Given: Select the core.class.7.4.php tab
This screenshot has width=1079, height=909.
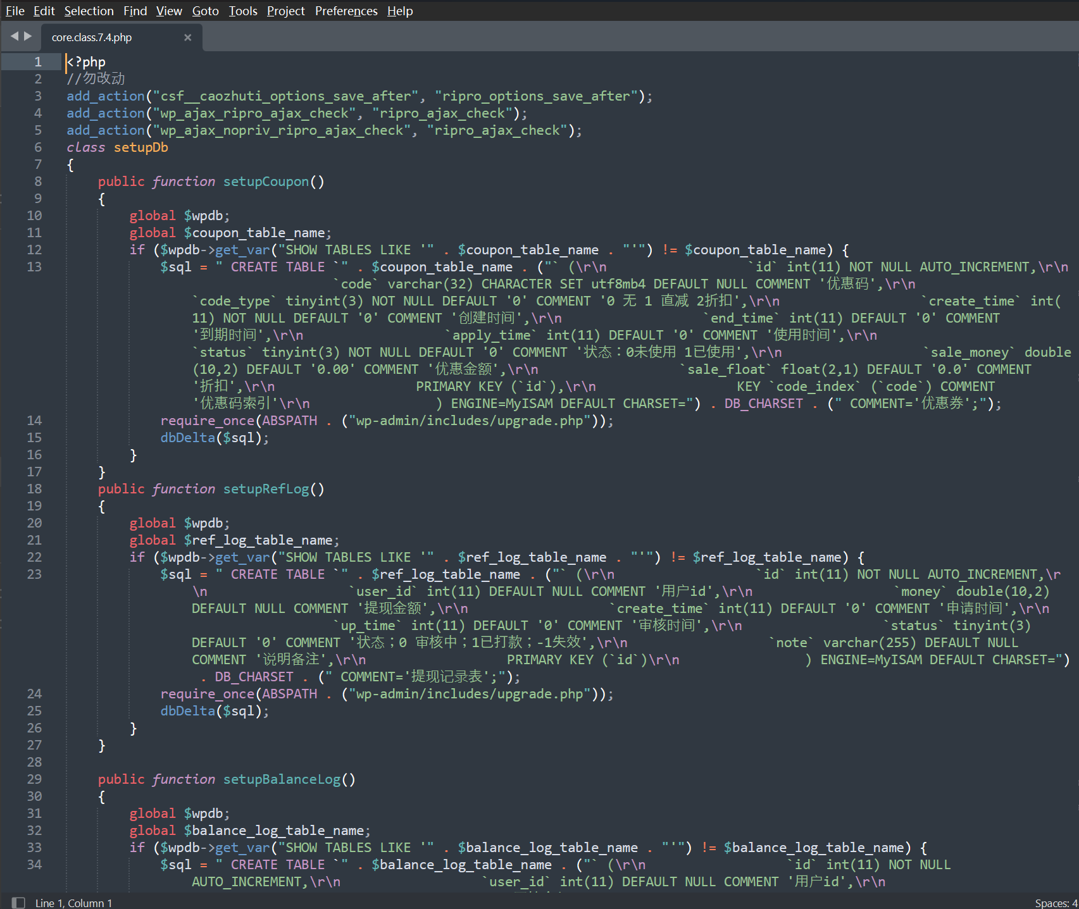Looking at the screenshot, I should 92,37.
